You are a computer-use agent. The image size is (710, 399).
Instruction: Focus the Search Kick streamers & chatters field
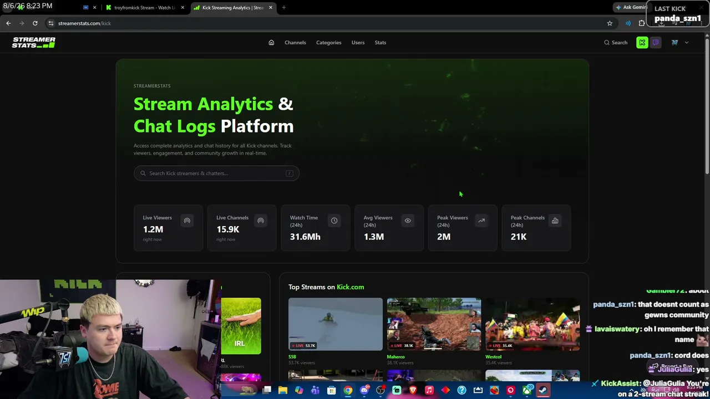coord(216,173)
